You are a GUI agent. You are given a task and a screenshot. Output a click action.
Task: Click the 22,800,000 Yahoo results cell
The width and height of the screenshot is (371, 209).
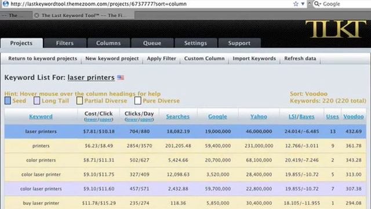pos(259,189)
